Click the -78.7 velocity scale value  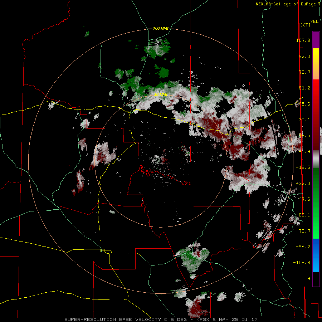tap(303, 231)
